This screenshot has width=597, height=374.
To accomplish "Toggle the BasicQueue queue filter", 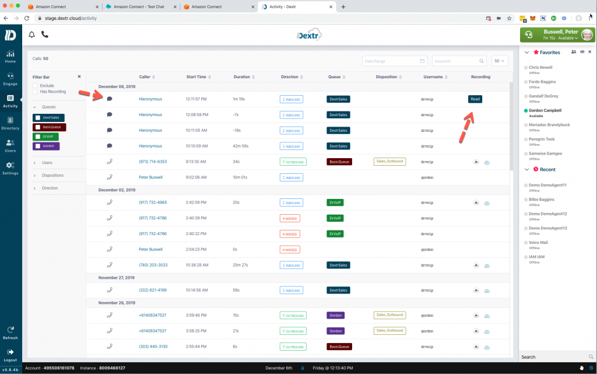I will tap(50, 127).
